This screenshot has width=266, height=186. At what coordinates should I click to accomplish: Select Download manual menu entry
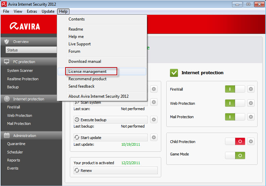point(102,61)
